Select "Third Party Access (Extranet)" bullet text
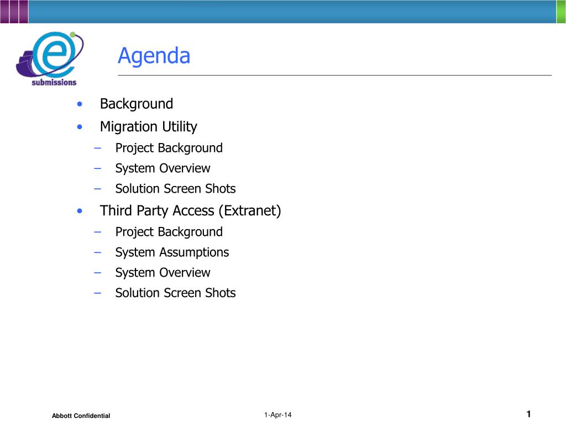This screenshot has height=424, width=566. point(190,211)
